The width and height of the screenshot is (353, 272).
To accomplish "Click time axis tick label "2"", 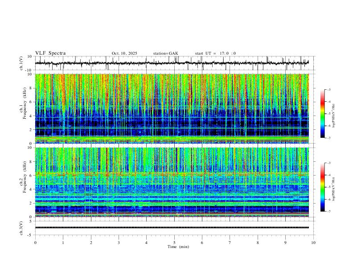I will 91,243.
